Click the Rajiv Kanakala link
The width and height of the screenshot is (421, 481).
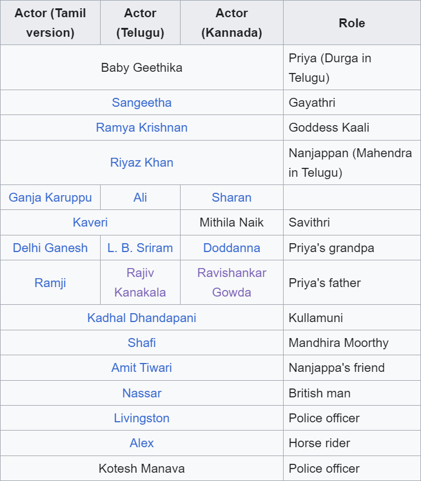[140, 283]
